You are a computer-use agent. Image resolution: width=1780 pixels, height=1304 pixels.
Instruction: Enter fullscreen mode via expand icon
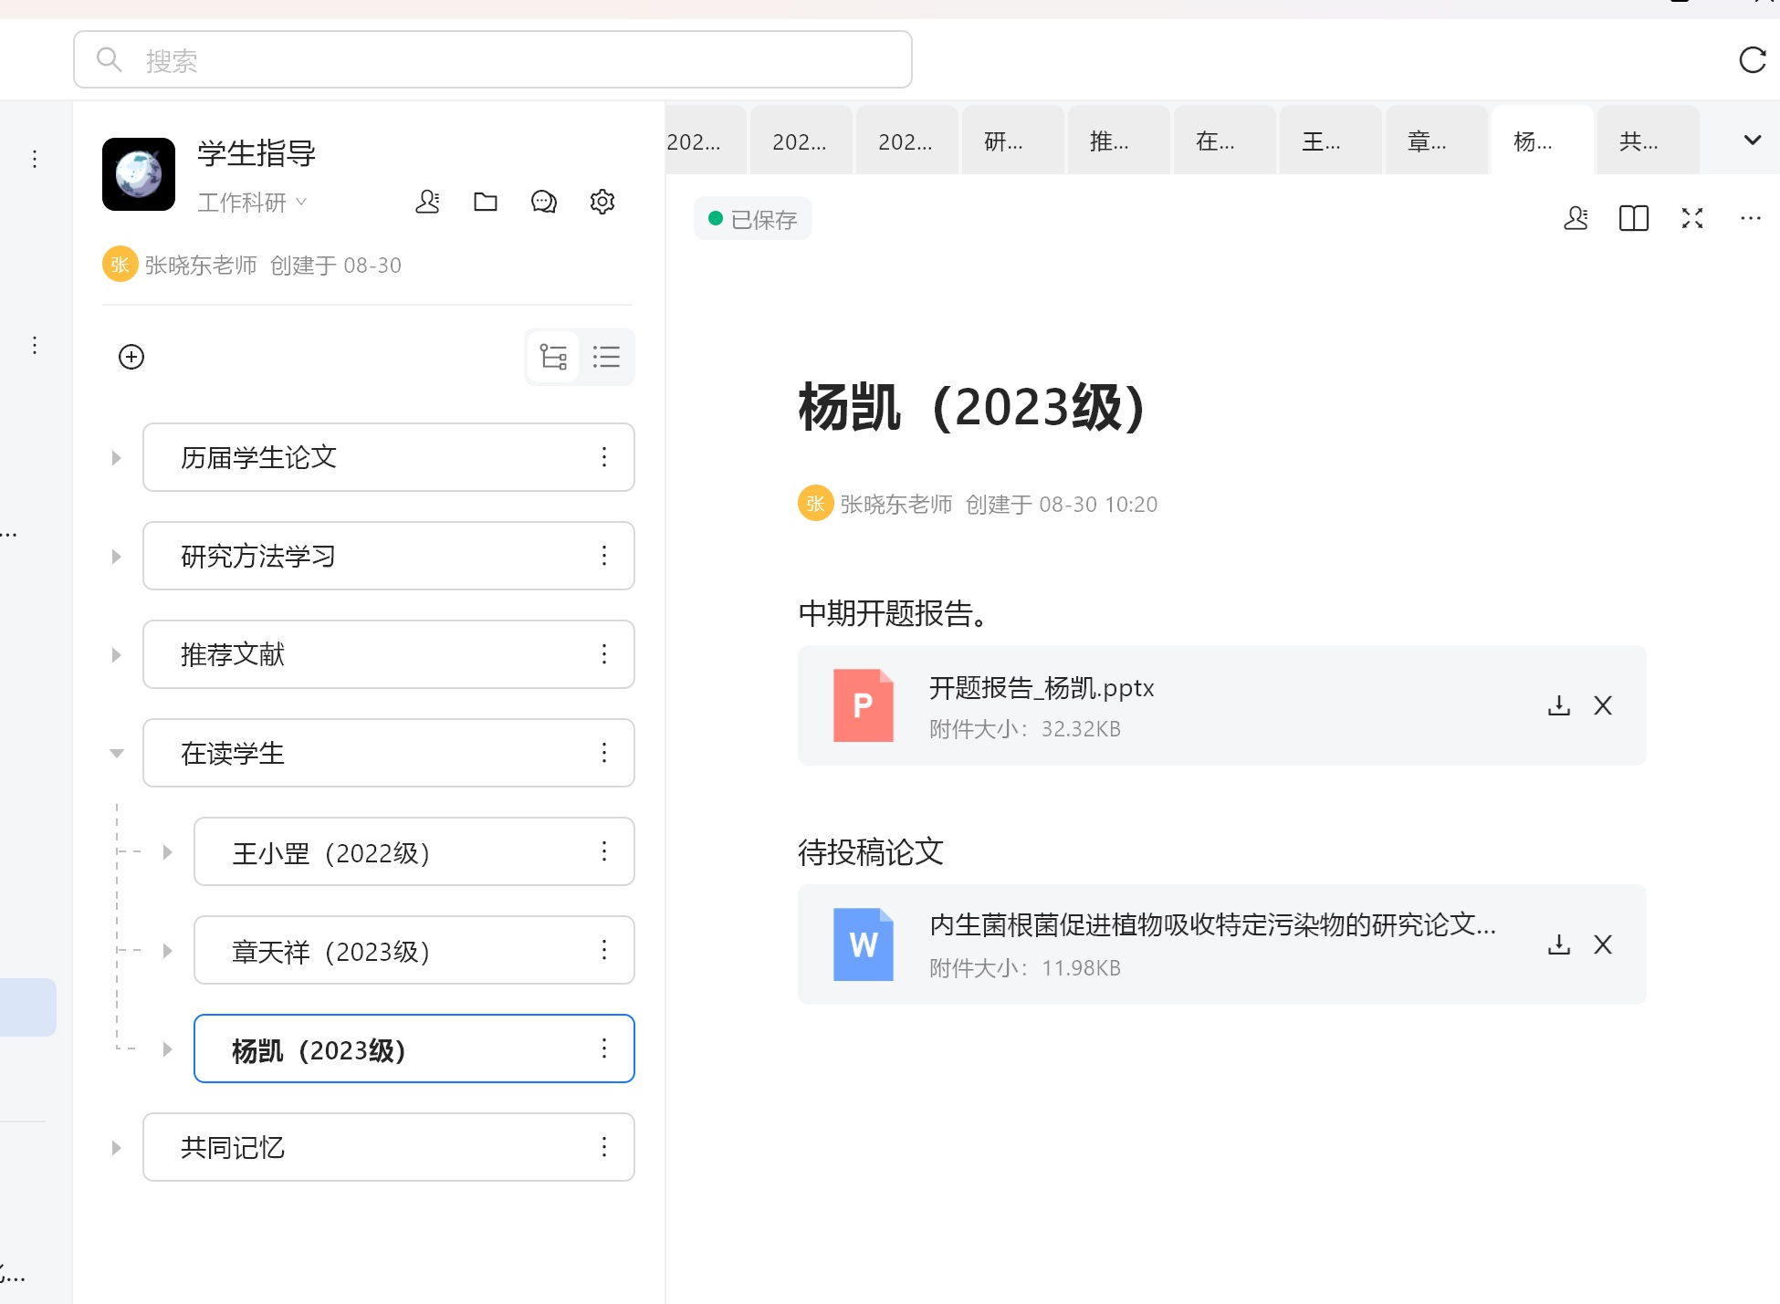(x=1692, y=218)
